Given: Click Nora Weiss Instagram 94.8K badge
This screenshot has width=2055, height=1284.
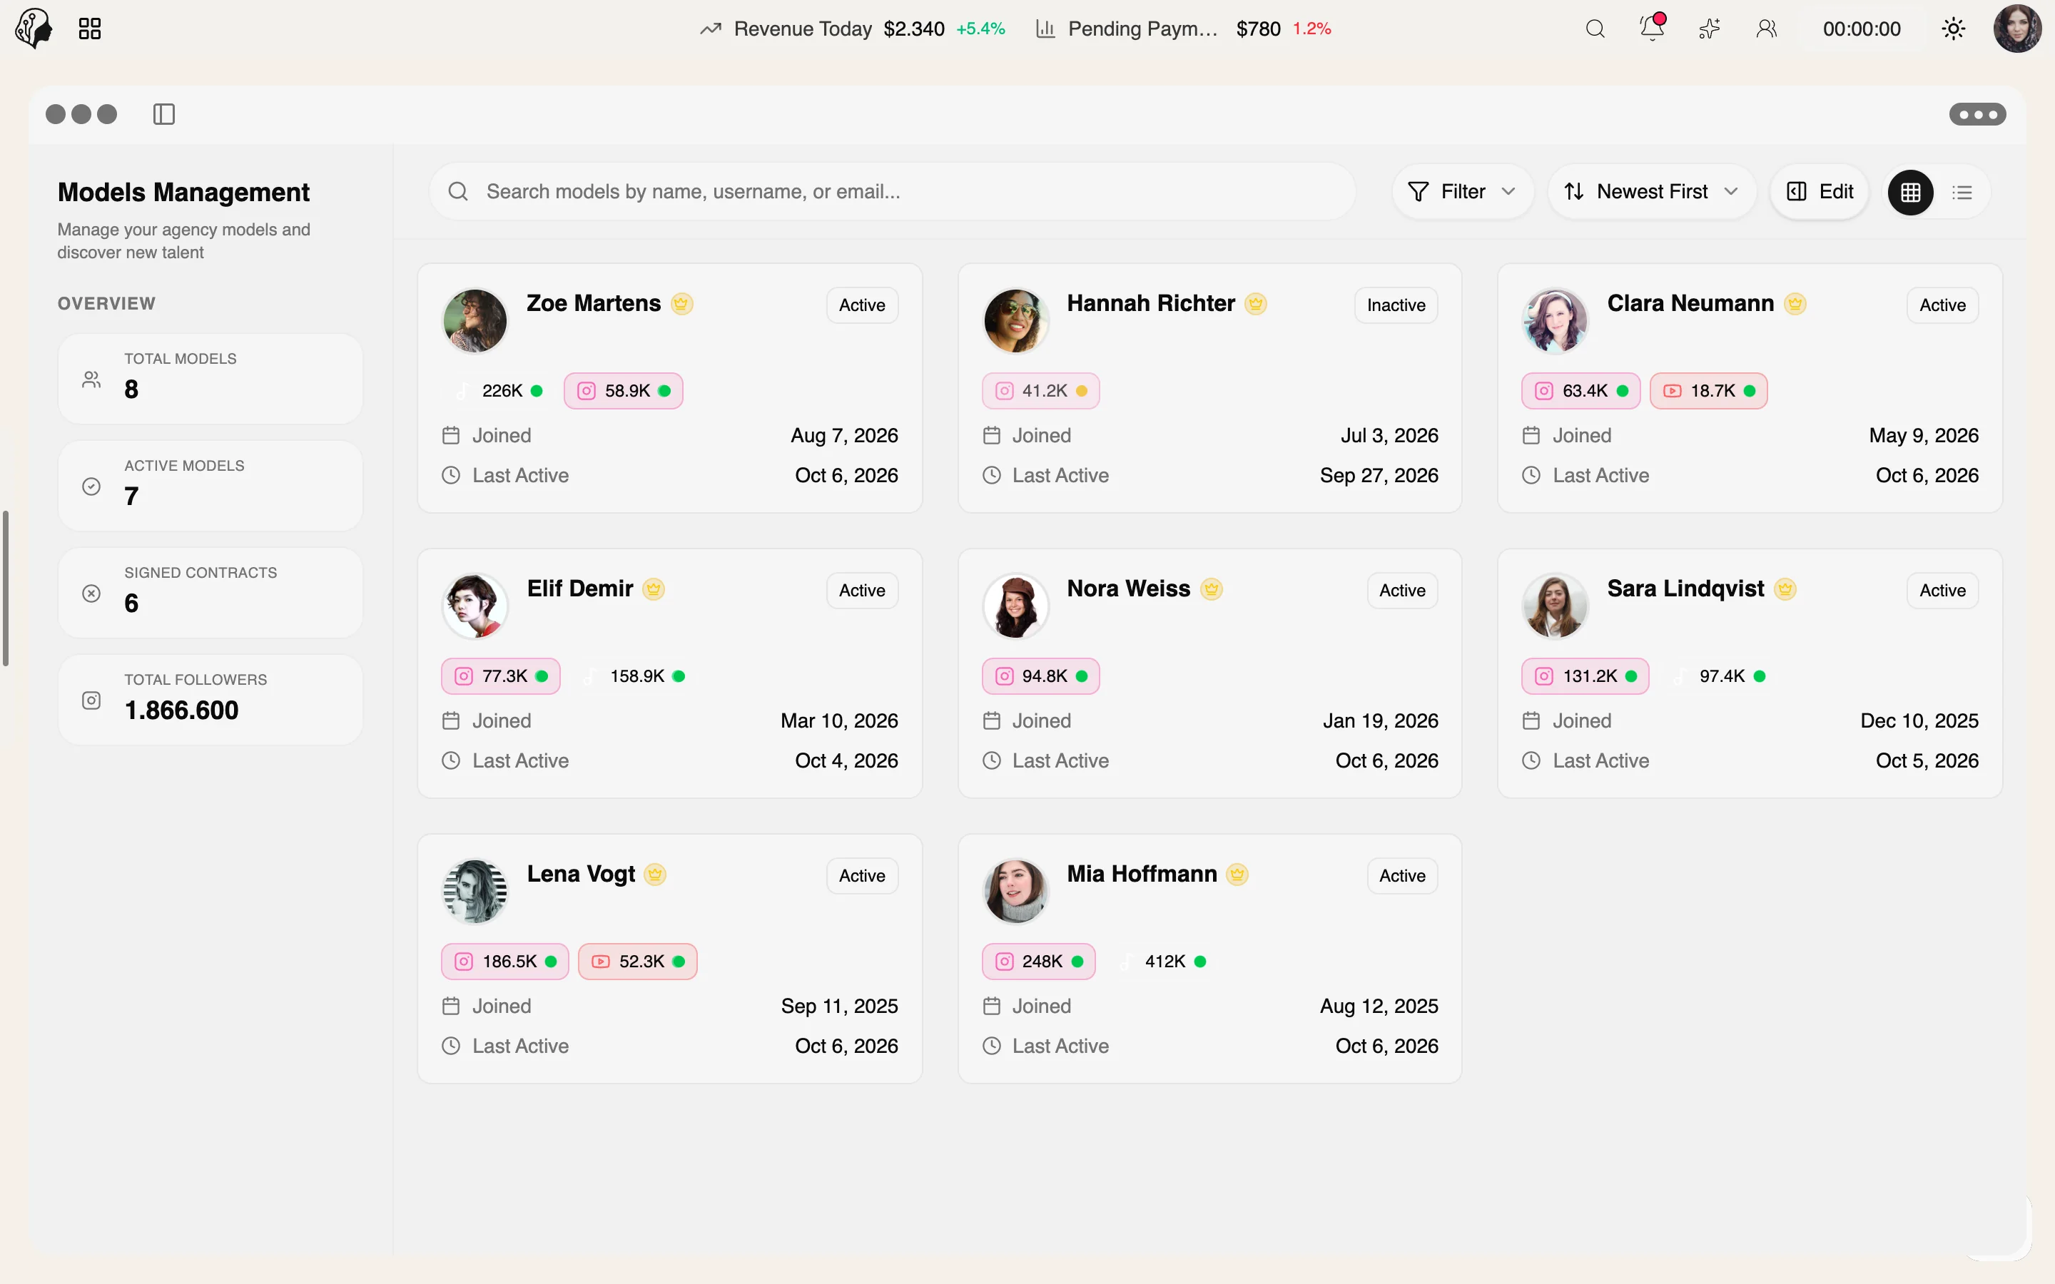Looking at the screenshot, I should (x=1040, y=676).
